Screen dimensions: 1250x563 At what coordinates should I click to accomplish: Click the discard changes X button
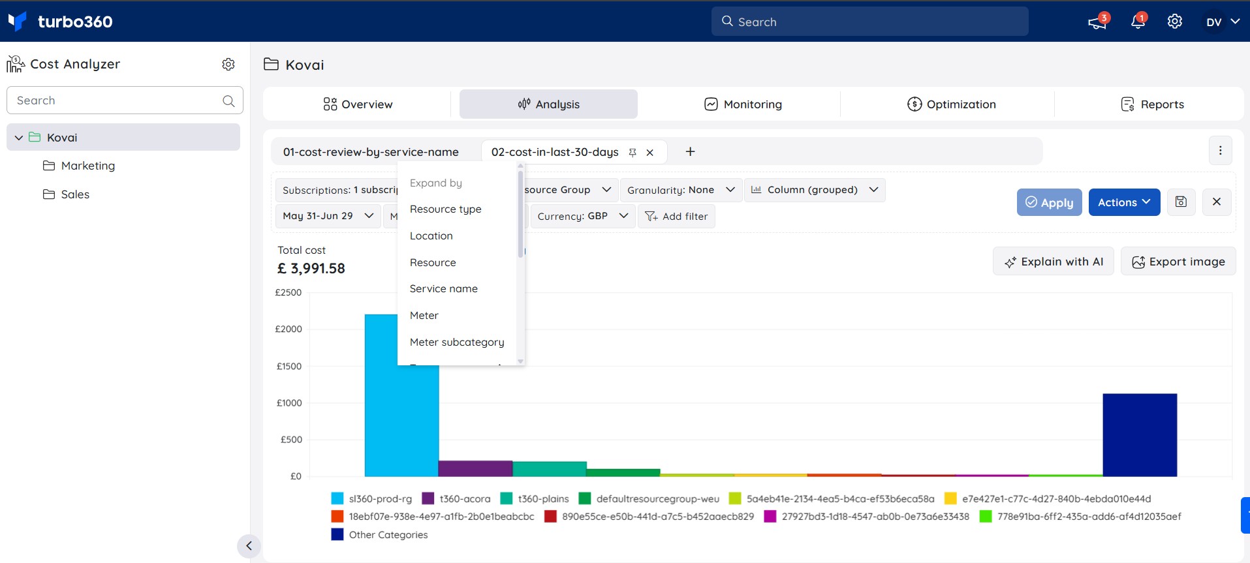pyautogui.click(x=1217, y=202)
